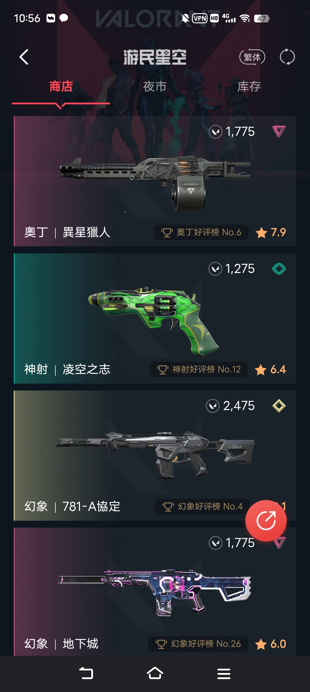This screenshot has height=692, width=310.
Task: Tap the green Sheriff revolver image
Action: [x=154, y=320]
